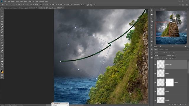Select the Rectangular Marquee tool
This screenshot has height=106, width=189.
click(2, 14)
